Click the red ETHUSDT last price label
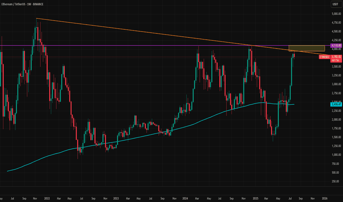Image resolution: width=343 pixels, height=202 pixels. (x=324, y=57)
